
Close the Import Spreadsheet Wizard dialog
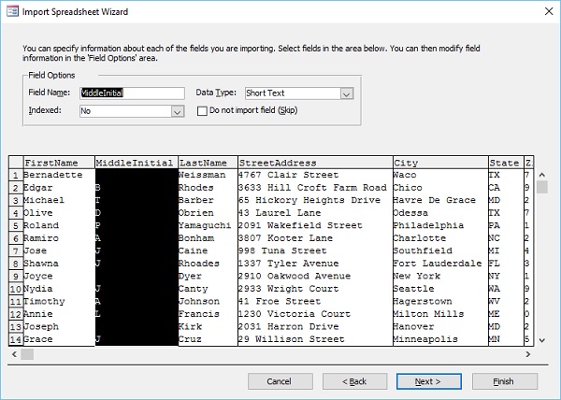pyautogui.click(x=541, y=11)
